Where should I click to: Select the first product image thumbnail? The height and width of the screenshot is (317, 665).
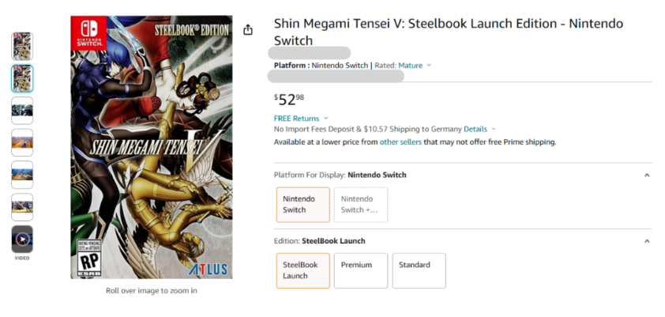(x=22, y=46)
